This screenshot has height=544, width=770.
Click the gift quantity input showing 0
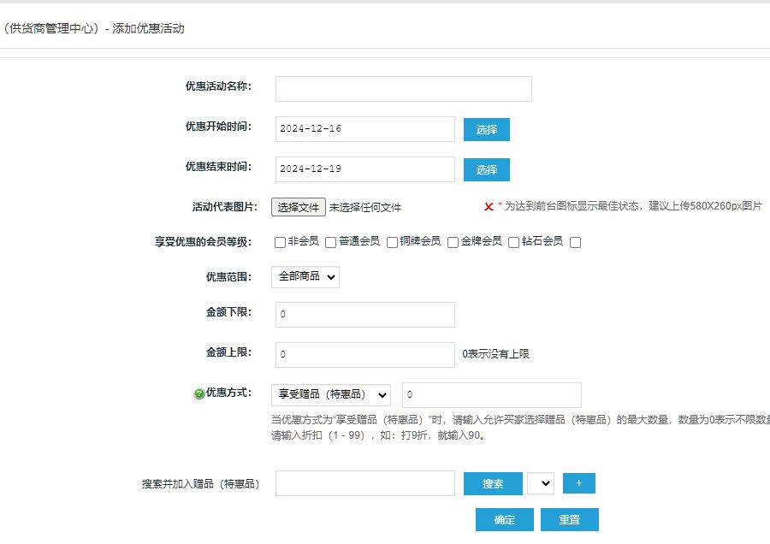(492, 394)
